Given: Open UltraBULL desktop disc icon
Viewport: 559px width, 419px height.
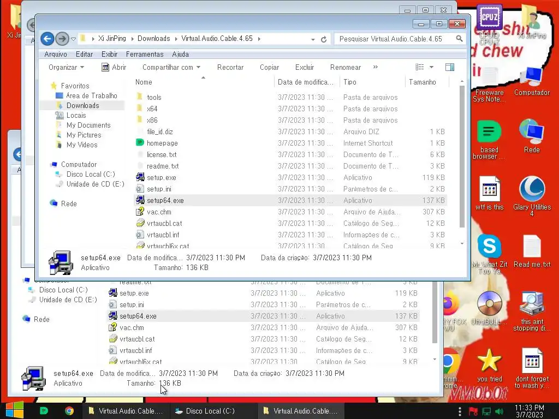Looking at the screenshot, I should (489, 308).
